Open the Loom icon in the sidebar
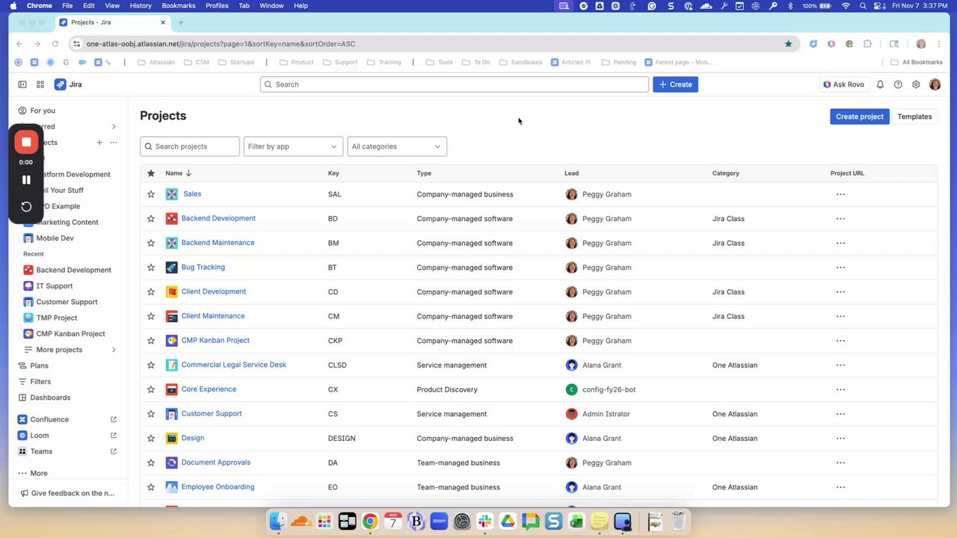The width and height of the screenshot is (957, 538). click(22, 436)
